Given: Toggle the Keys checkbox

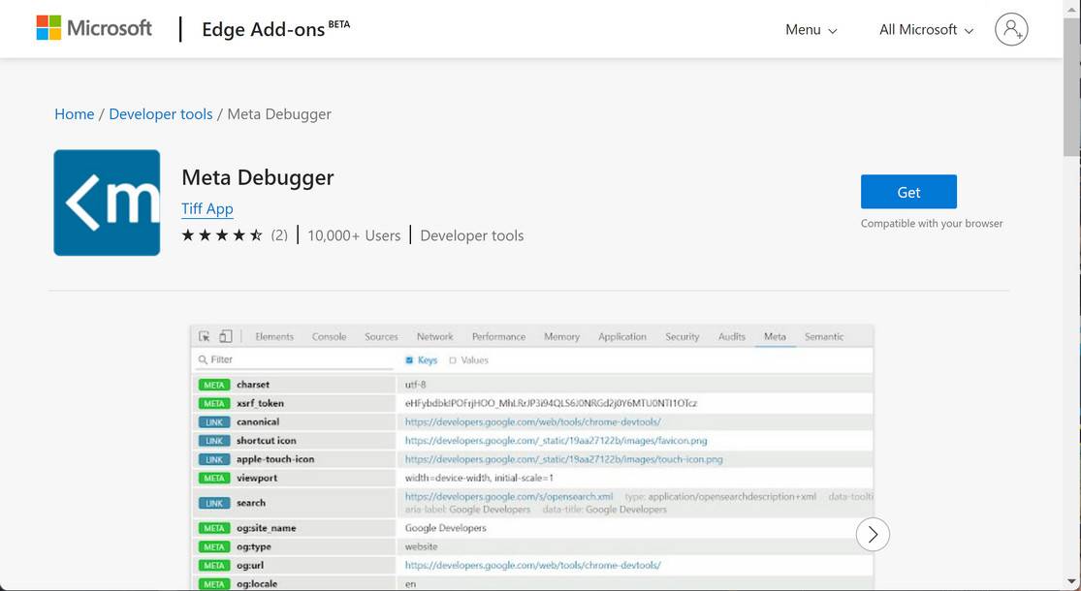Looking at the screenshot, I should pyautogui.click(x=409, y=360).
